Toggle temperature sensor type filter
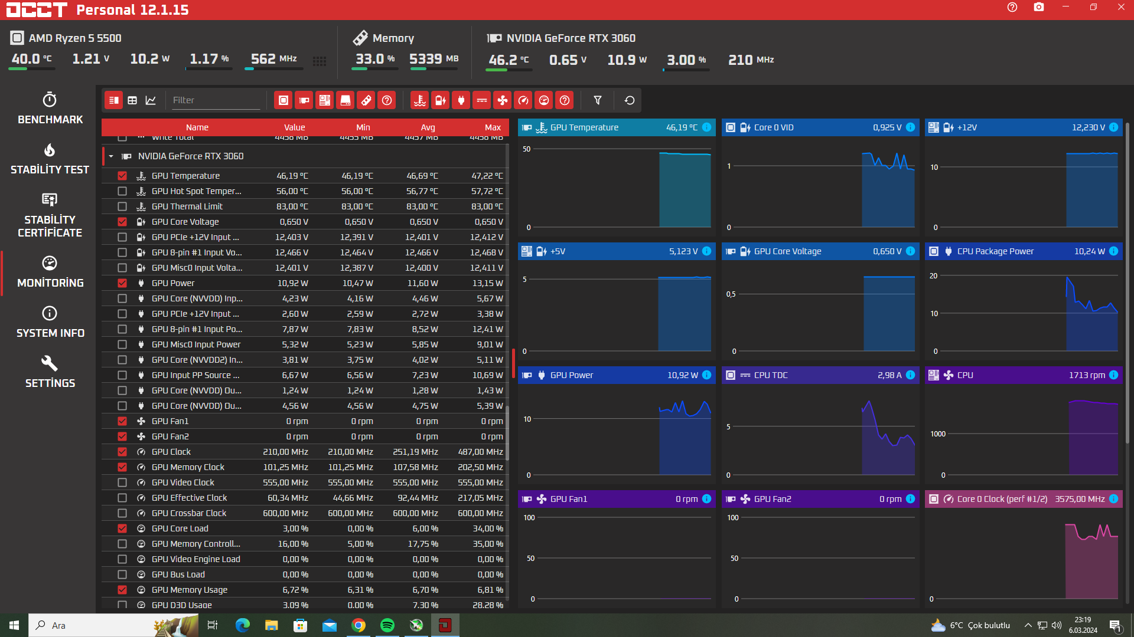 click(x=420, y=100)
